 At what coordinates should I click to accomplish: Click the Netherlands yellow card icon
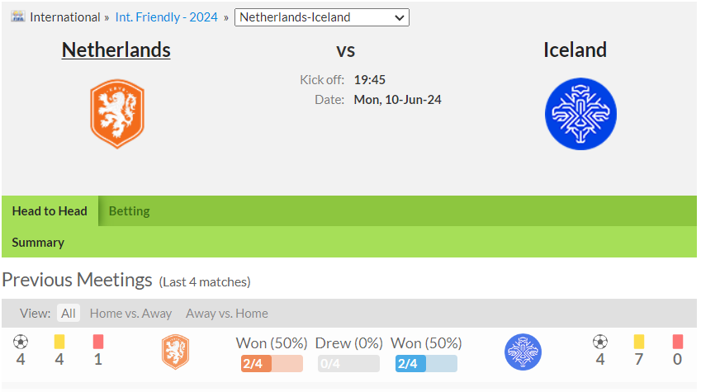click(x=59, y=342)
